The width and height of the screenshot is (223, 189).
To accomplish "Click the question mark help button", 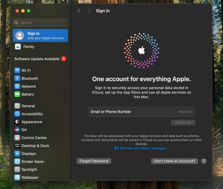I will (204, 161).
